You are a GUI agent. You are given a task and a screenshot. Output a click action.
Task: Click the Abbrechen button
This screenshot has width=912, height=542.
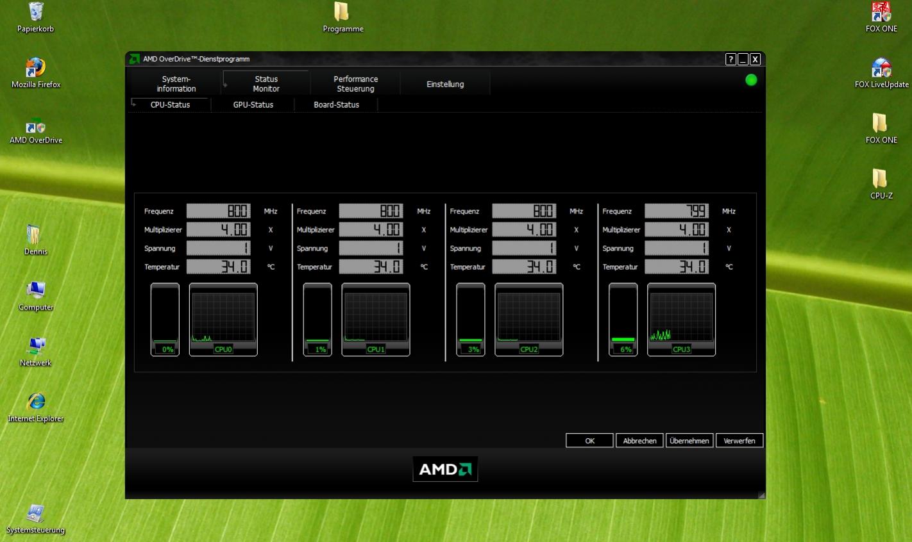(x=639, y=440)
